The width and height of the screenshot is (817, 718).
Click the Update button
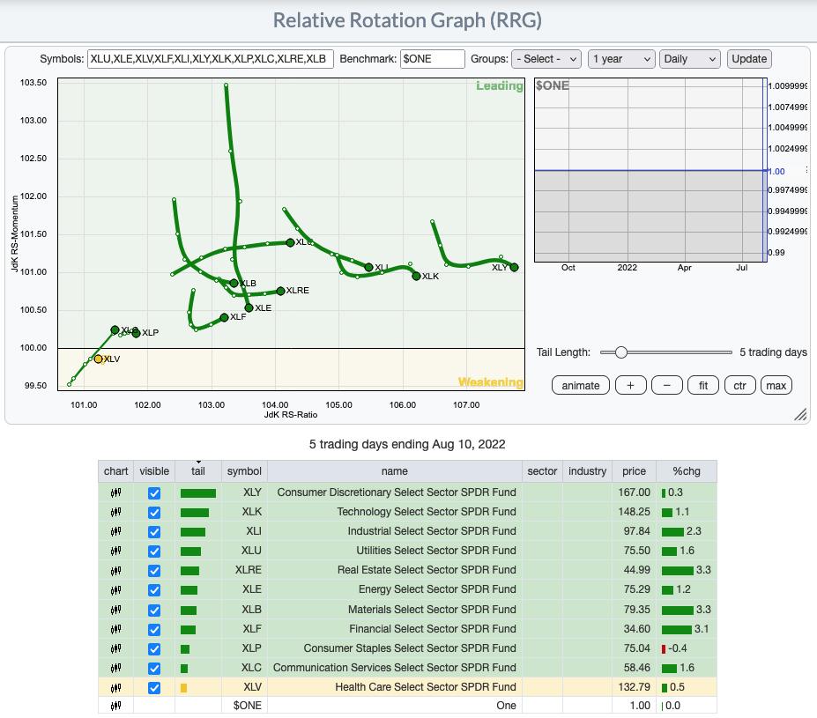point(749,59)
